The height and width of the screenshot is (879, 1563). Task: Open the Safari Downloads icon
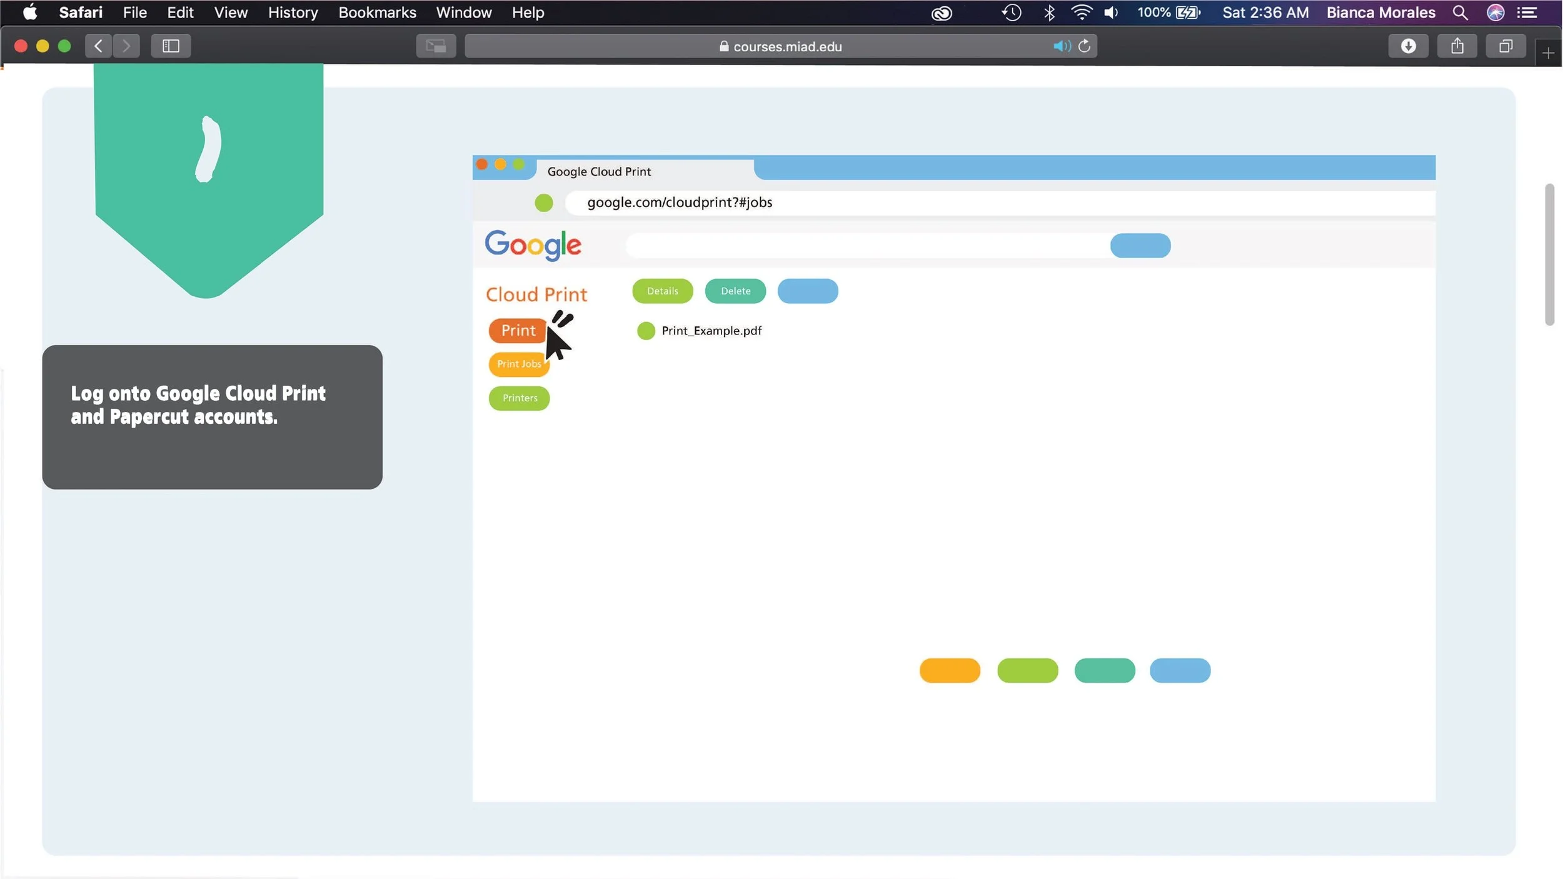click(x=1408, y=46)
